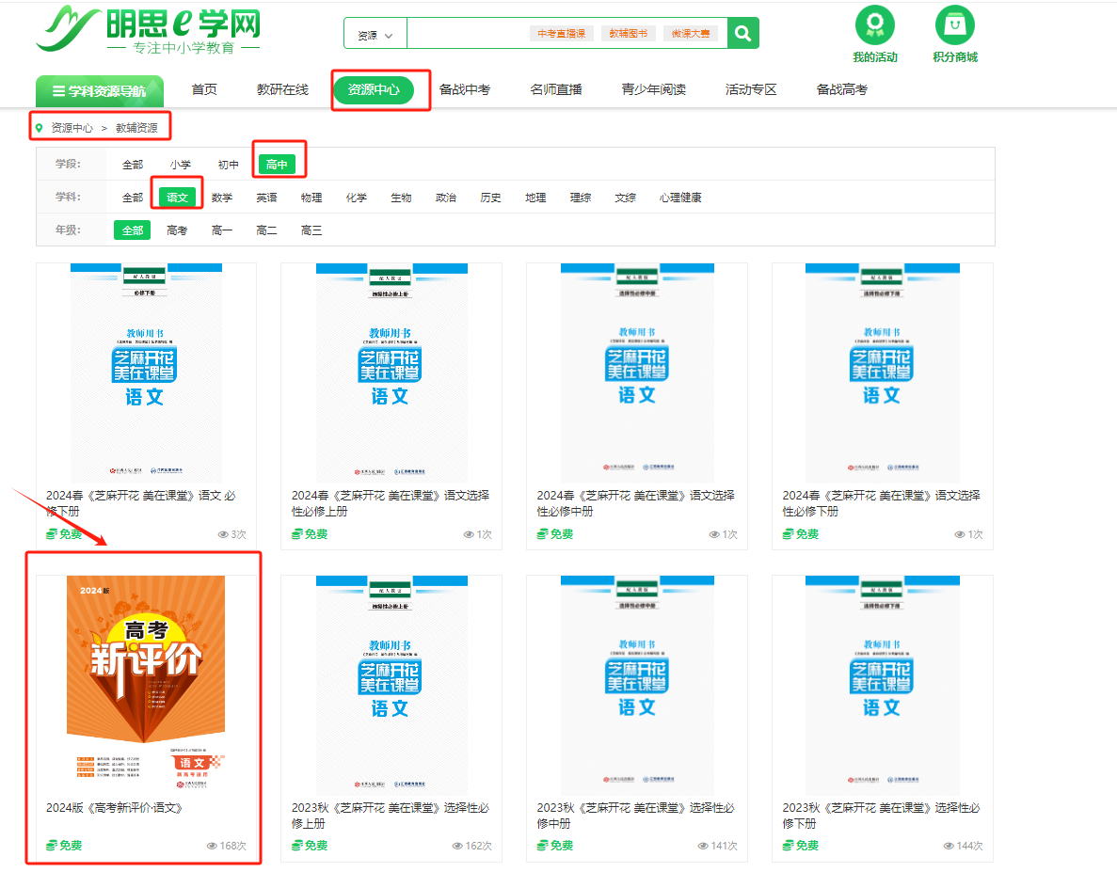This screenshot has height=872, width=1117.
Task: Choose the 心理健康 subject filter
Action: click(x=680, y=198)
